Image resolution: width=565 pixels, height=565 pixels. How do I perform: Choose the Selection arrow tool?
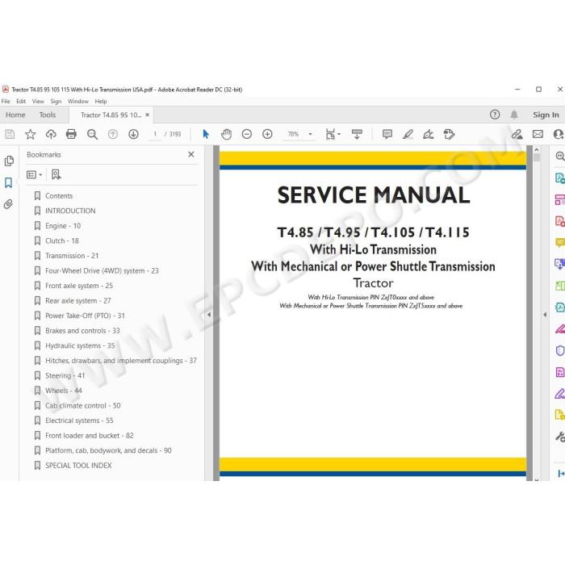206,135
